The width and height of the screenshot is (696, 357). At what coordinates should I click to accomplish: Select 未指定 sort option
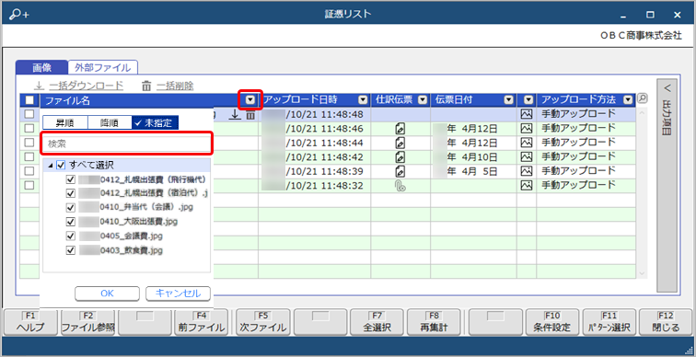(156, 122)
